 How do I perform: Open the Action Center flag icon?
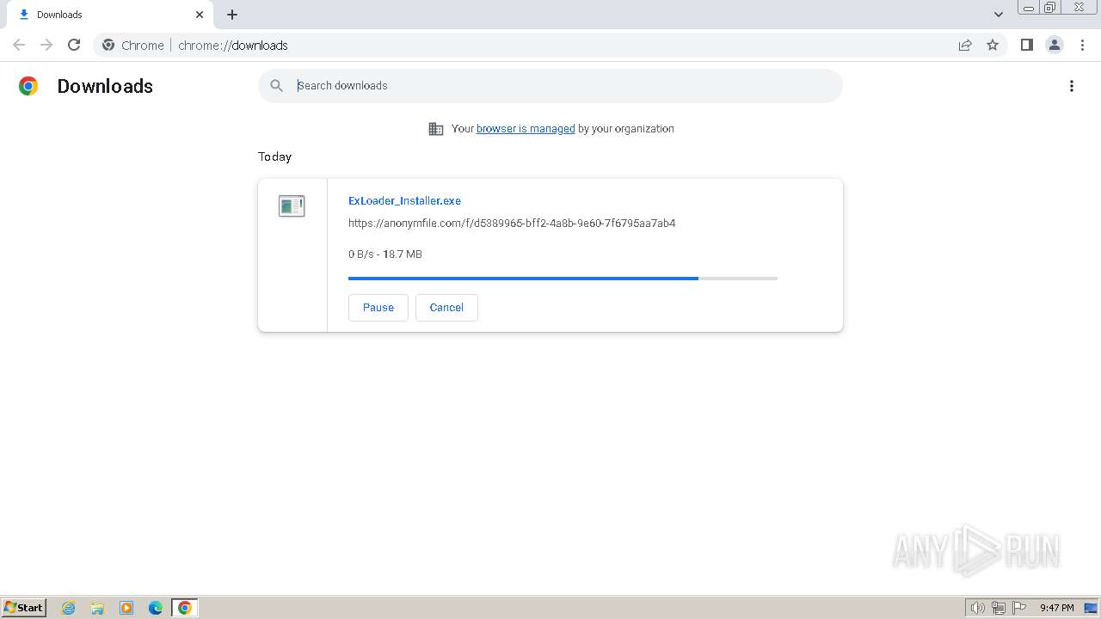coord(1019,608)
